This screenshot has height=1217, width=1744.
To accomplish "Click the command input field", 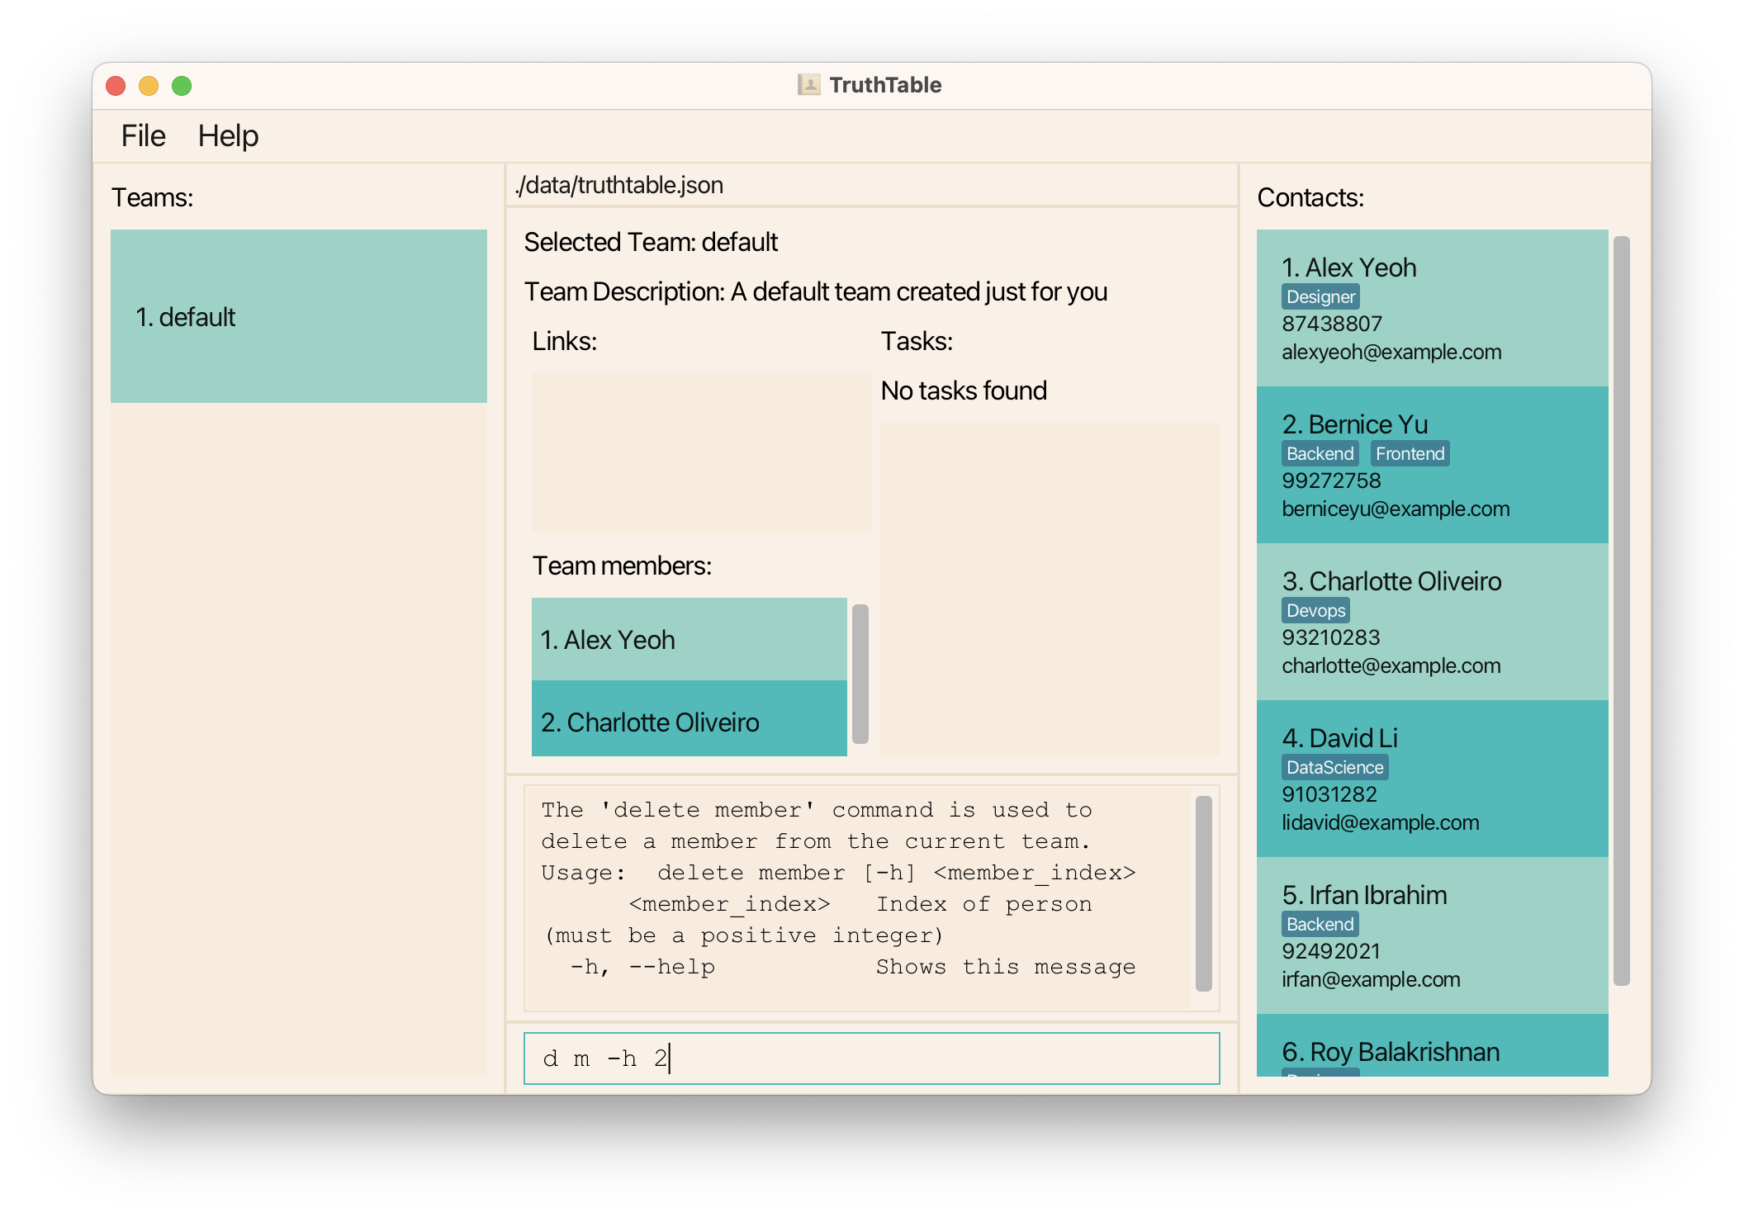I will pyautogui.click(x=871, y=1058).
